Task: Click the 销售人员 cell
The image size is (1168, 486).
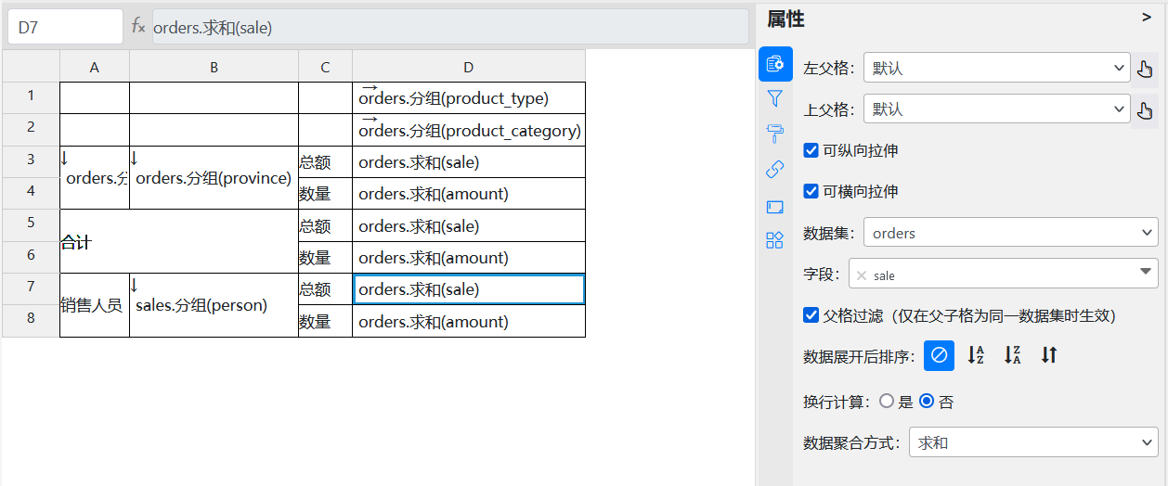Action: point(95,305)
